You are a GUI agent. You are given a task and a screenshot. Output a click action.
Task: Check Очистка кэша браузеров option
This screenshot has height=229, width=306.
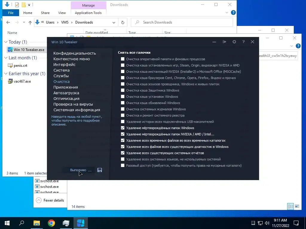[123, 78]
